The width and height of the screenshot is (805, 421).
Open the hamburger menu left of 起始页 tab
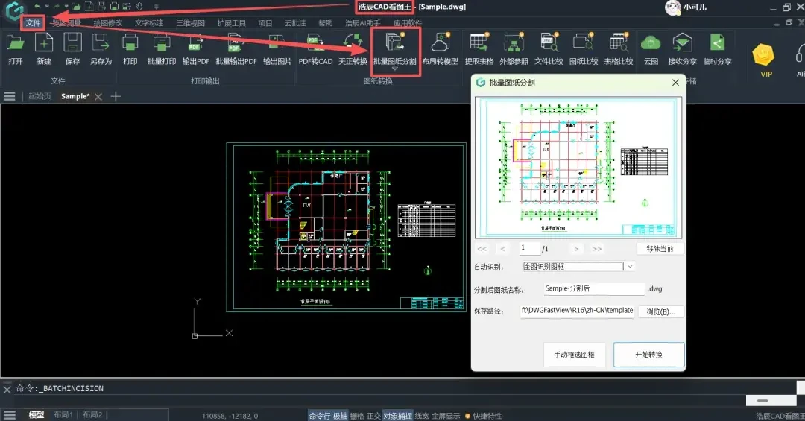pyautogui.click(x=9, y=97)
